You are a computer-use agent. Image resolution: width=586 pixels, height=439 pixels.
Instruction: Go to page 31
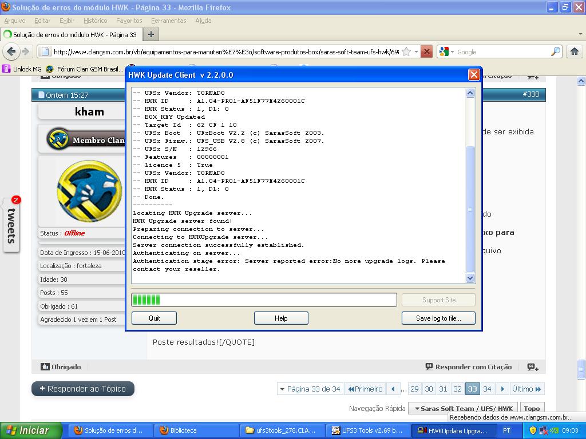point(444,389)
